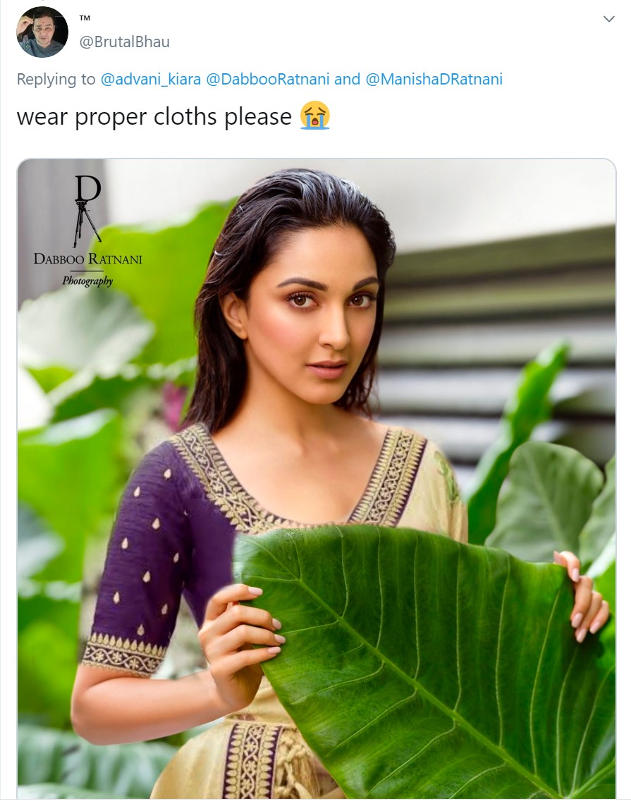Click the word 'and' between mentions
The width and height of the screenshot is (631, 801).
click(347, 79)
